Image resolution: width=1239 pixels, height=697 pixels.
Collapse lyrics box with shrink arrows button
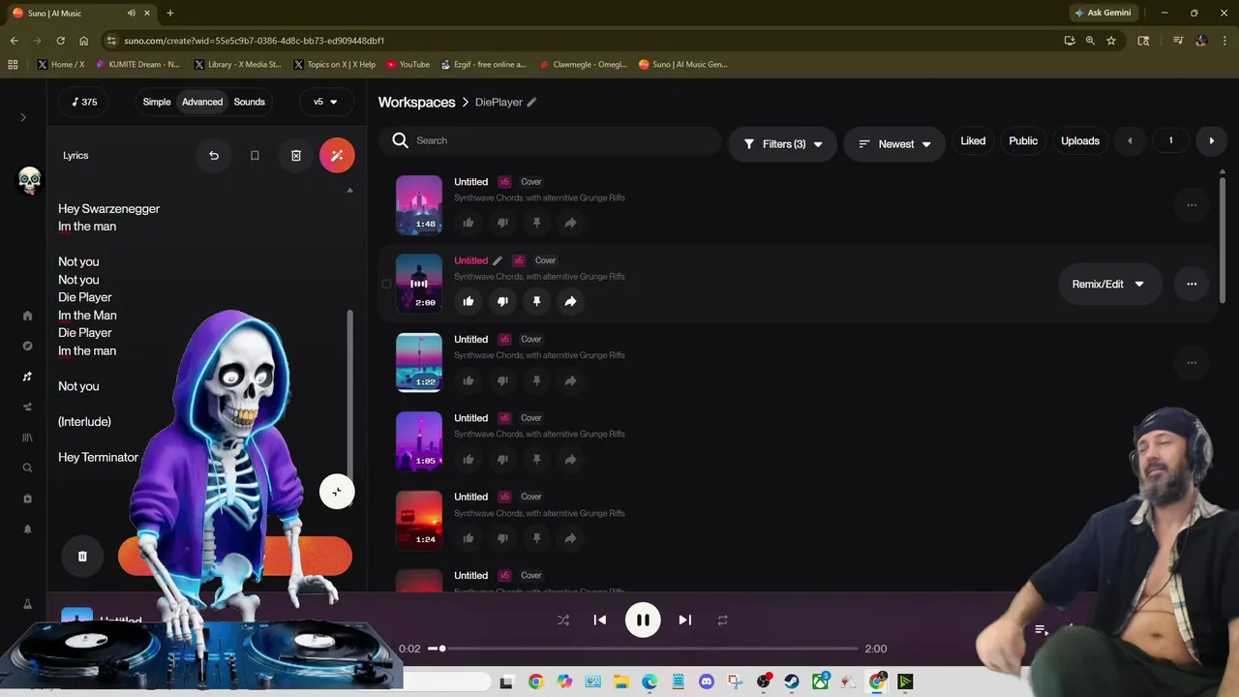coord(337,492)
